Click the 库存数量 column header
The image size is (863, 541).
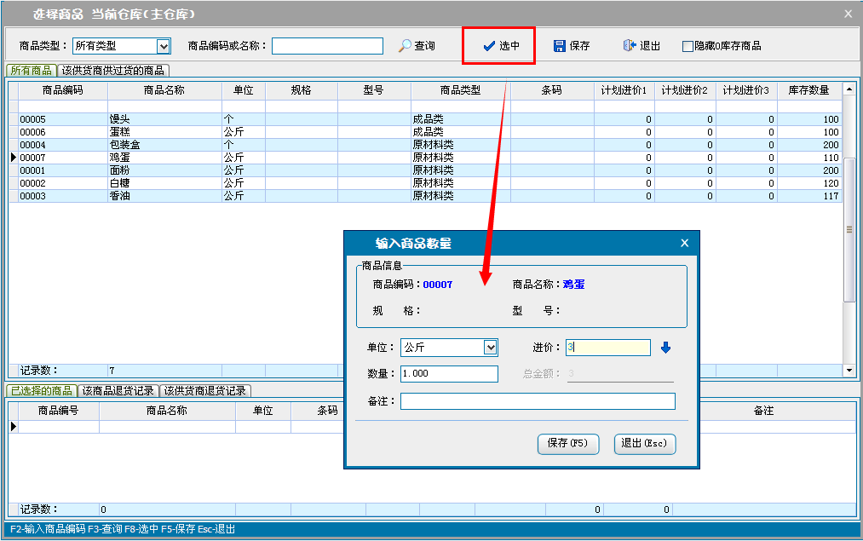pyautogui.click(x=808, y=89)
